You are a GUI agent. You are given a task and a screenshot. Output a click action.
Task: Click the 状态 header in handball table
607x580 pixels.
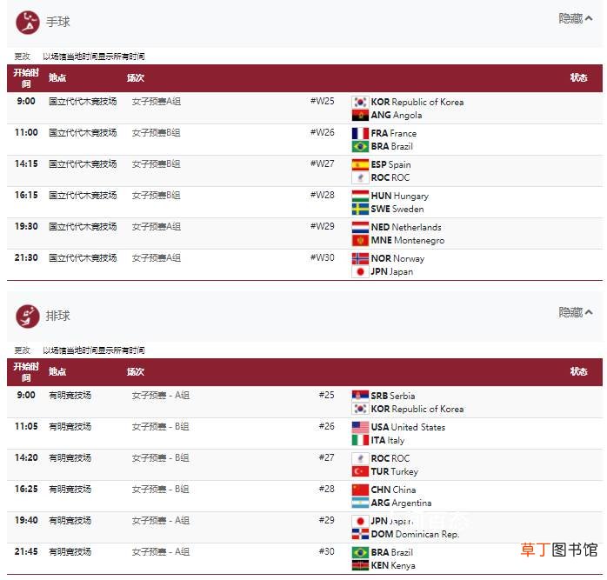click(x=579, y=77)
